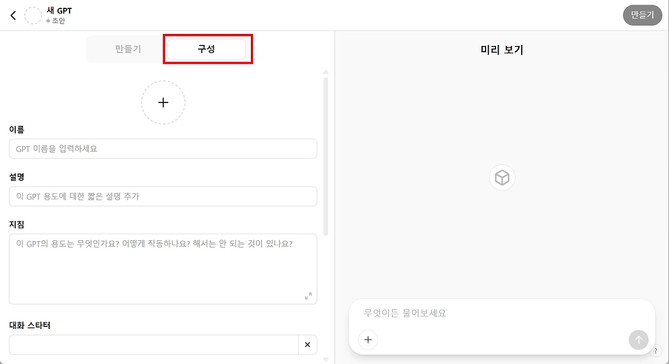Remove the conversation starter with X
Screen dimensions: 669x364
pos(307,345)
